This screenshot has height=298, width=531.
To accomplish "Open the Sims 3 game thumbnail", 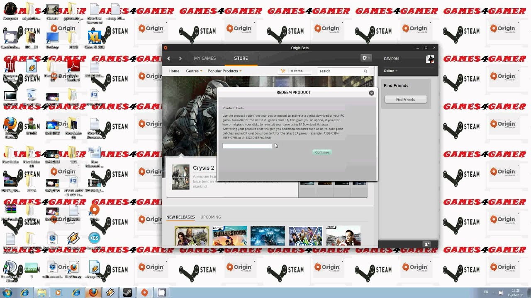I will click(x=305, y=236).
